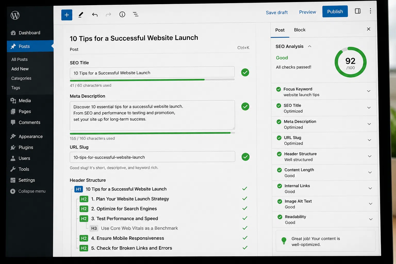Image resolution: width=396 pixels, height=264 pixels.
Task: Click the Pages icon in the sidebar
Action: pyautogui.click(x=13, y=111)
